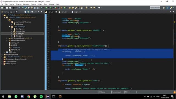Maximize the editor area

pyautogui.click(x=173, y=12)
